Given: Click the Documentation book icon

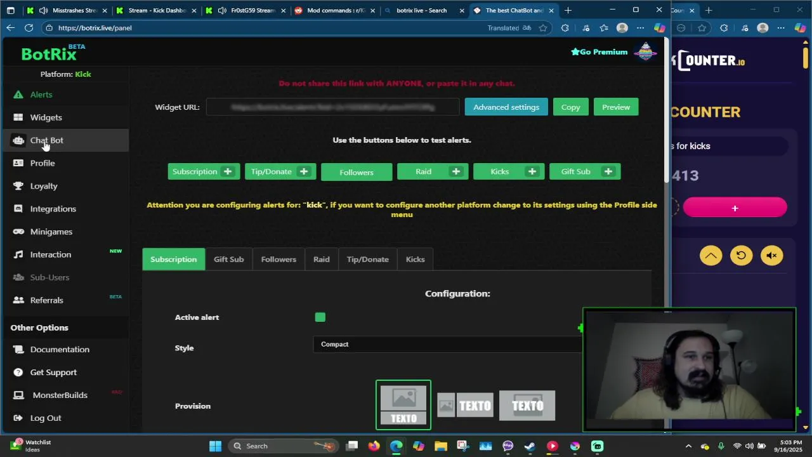Looking at the screenshot, I should click(18, 350).
